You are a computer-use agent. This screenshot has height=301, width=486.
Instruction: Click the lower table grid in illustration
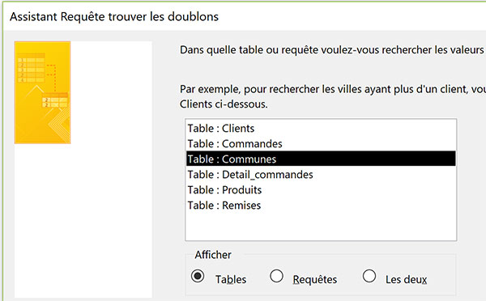55,100
